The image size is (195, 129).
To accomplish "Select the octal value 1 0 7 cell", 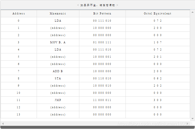I will (157, 42).
